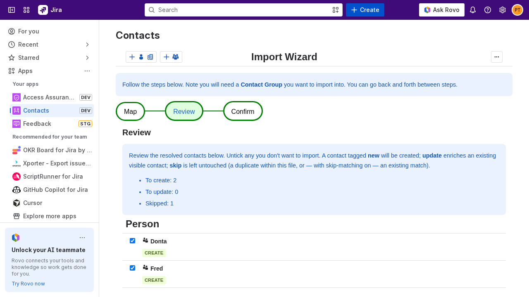Open the For you menu item
The image size is (529, 297).
[50, 31]
